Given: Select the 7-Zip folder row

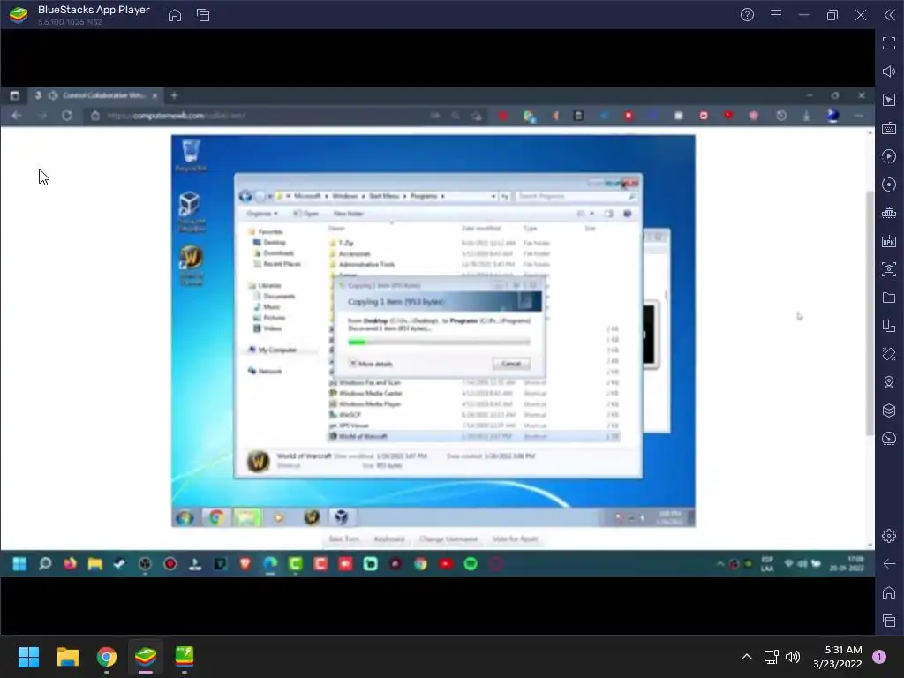Looking at the screenshot, I should pos(473,244).
